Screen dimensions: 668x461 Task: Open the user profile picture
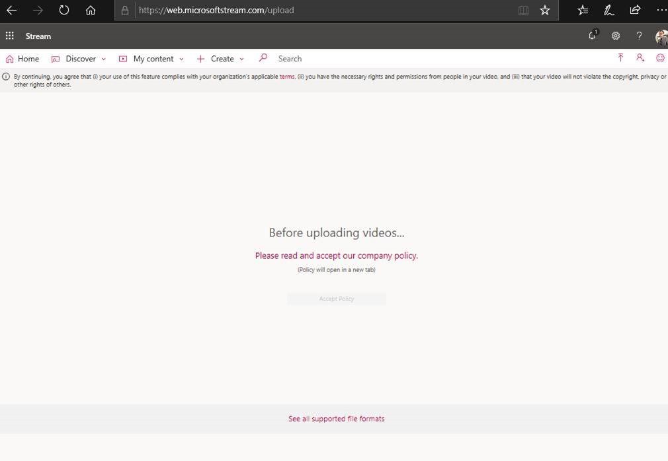click(x=661, y=37)
